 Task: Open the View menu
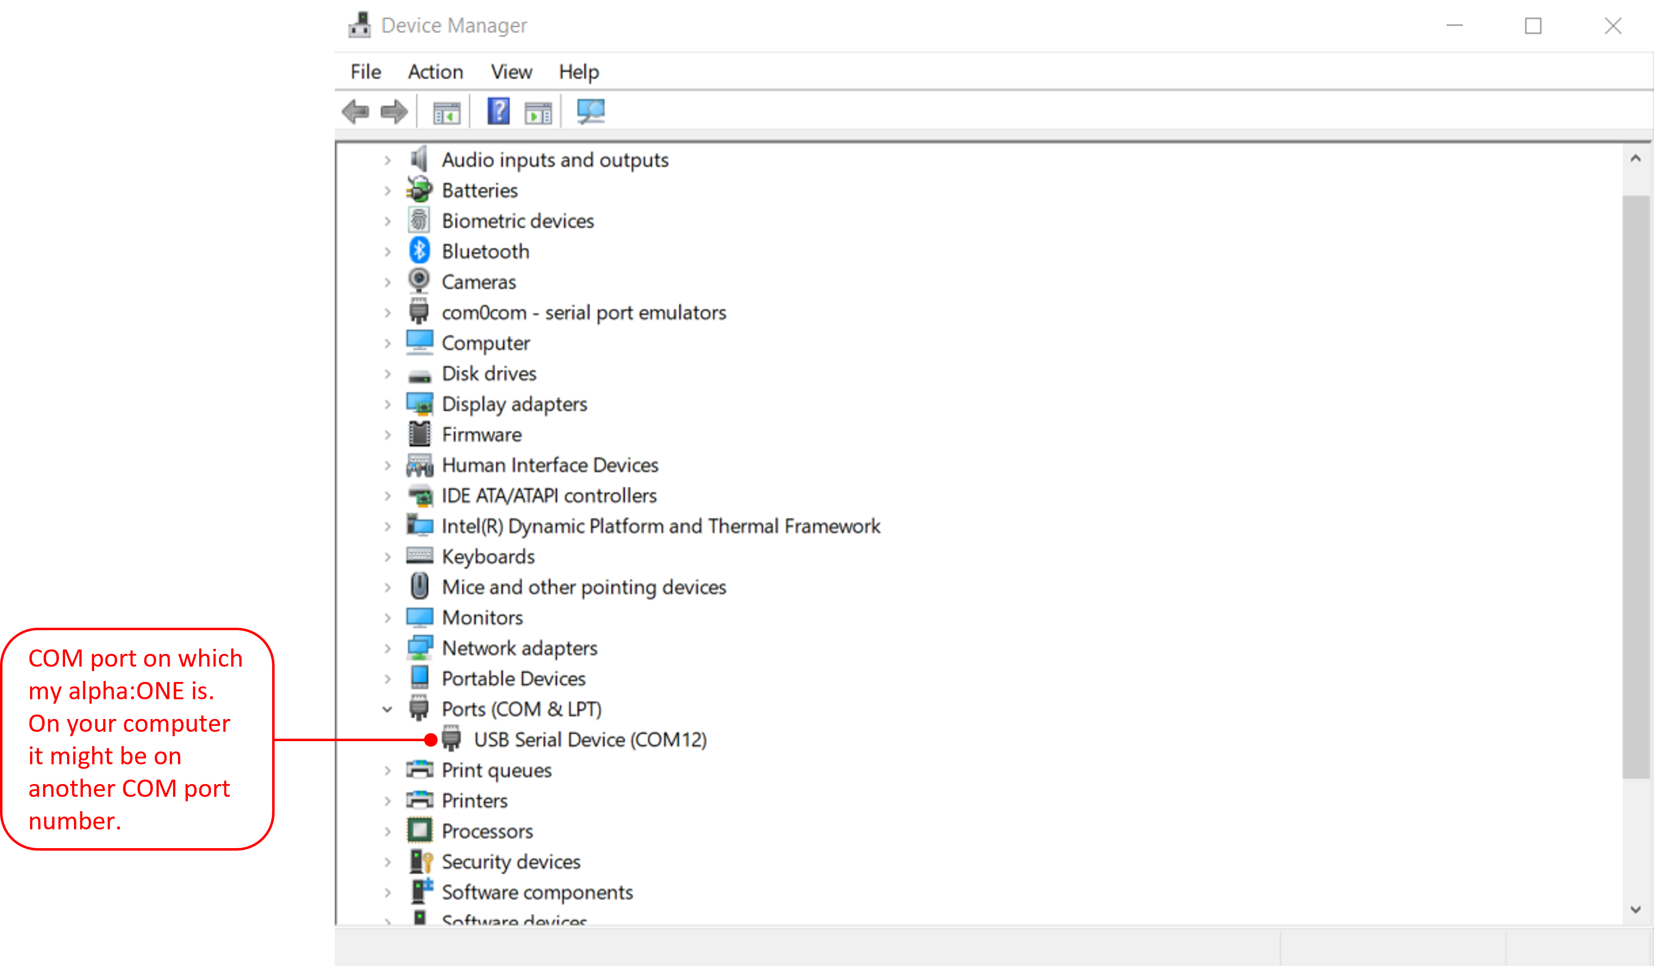(511, 72)
